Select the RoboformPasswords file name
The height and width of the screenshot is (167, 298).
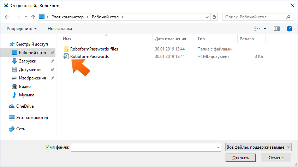[x=90, y=56]
